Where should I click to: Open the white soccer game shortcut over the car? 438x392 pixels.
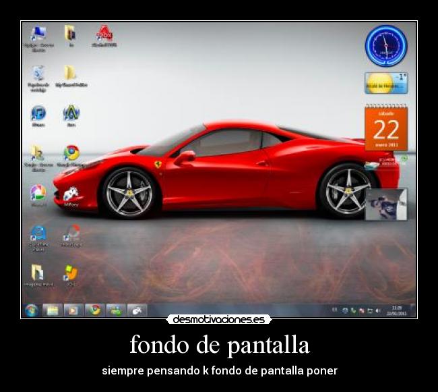(x=71, y=197)
